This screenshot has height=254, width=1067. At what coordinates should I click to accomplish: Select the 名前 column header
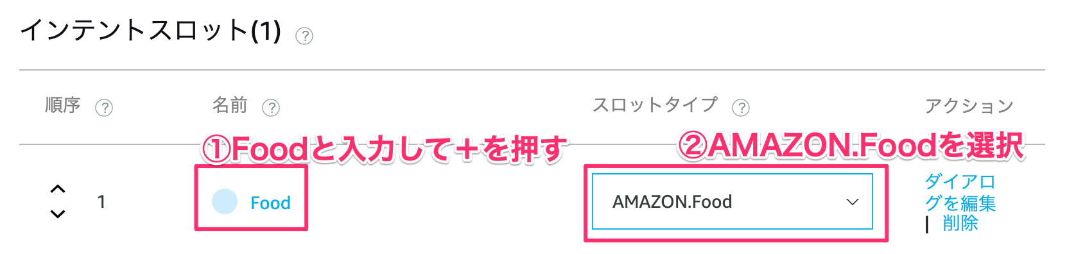[230, 105]
